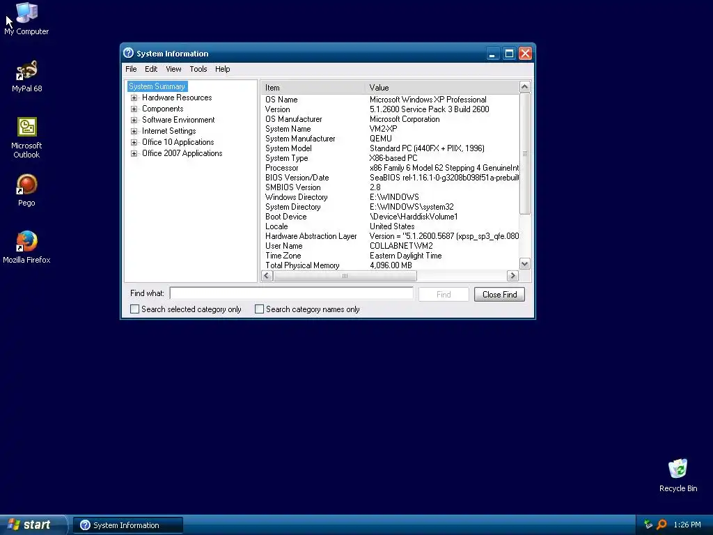Select Office 10 Applications label
The image size is (713, 535).
tap(178, 142)
